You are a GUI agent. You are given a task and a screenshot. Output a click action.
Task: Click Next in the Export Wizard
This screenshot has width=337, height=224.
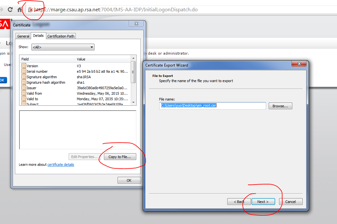tap(263, 202)
